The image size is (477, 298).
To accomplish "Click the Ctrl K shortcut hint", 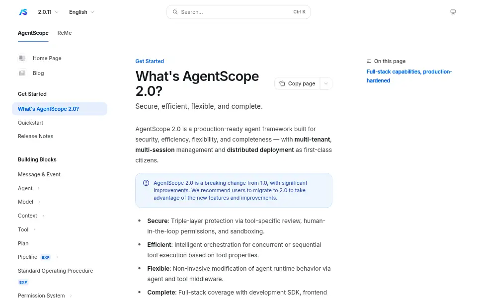I will 299,12.
